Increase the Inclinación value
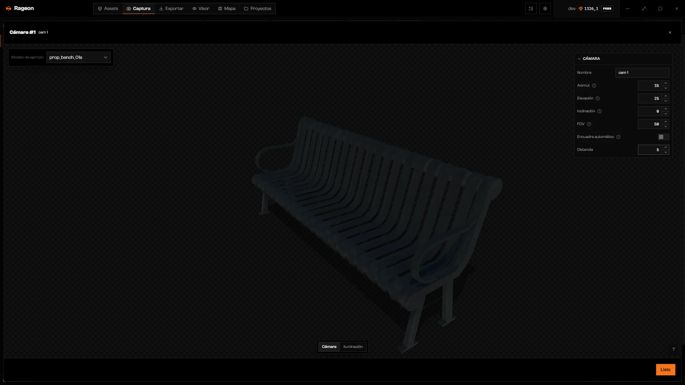Viewport: 685px width, 385px height. tap(666, 109)
